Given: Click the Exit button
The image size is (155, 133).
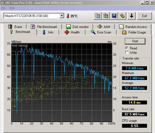Looking at the screenshot, I should click(144, 16).
